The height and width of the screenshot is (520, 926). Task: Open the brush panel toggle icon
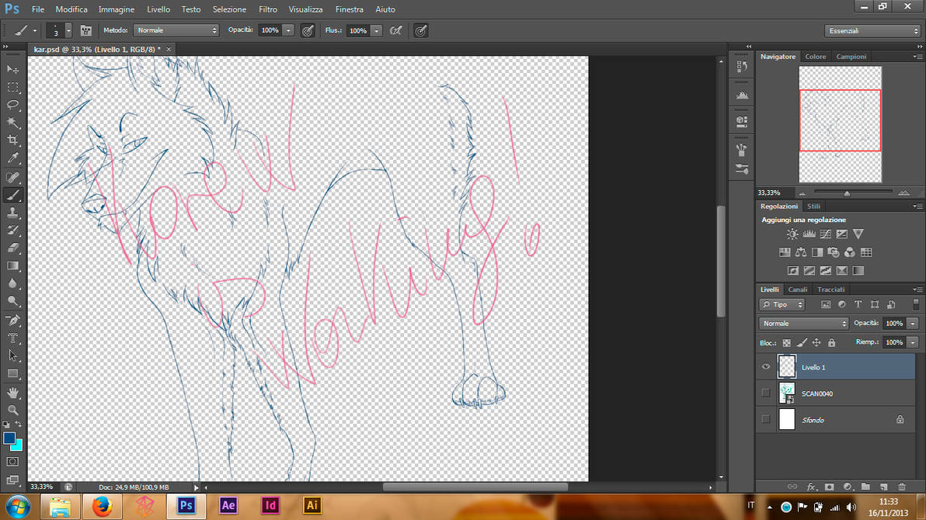click(x=85, y=30)
